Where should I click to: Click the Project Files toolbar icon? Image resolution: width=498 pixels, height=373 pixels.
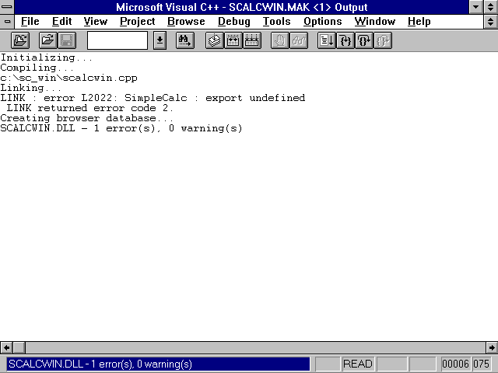[x=20, y=40]
